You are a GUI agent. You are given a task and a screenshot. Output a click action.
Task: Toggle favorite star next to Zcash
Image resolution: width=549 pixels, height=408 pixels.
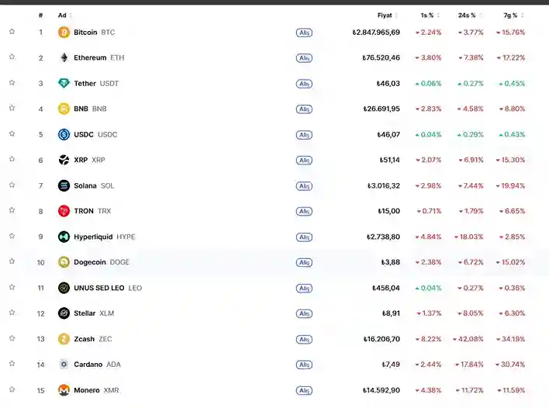click(x=12, y=338)
